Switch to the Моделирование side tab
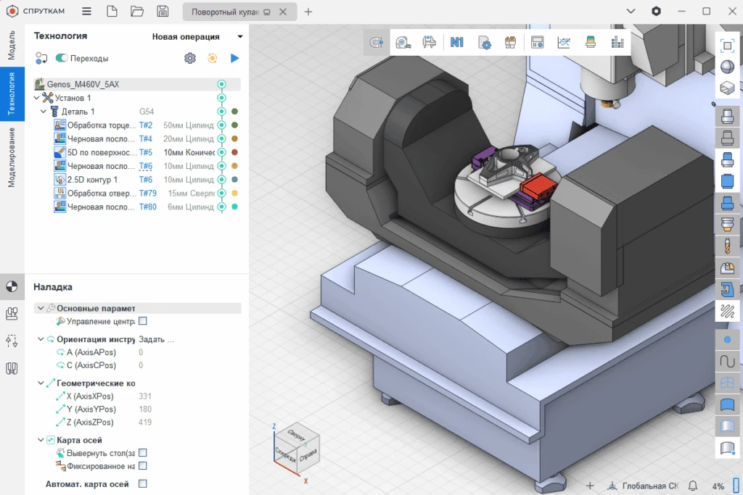743x495 pixels. (x=12, y=157)
